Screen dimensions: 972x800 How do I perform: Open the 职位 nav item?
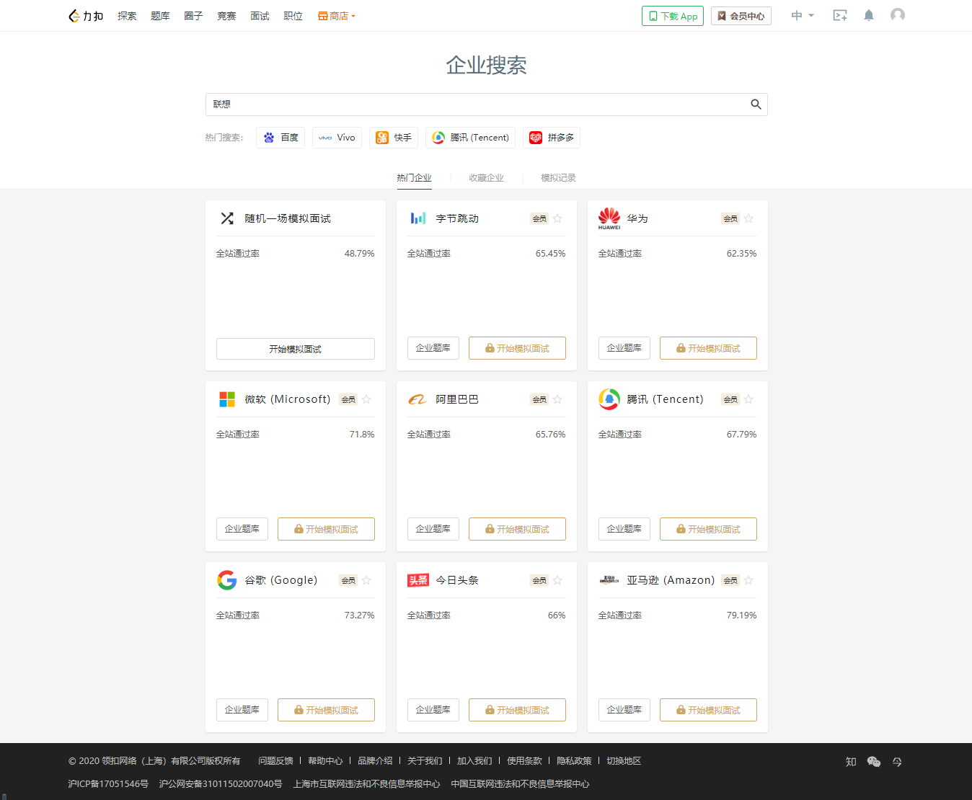[x=293, y=16]
